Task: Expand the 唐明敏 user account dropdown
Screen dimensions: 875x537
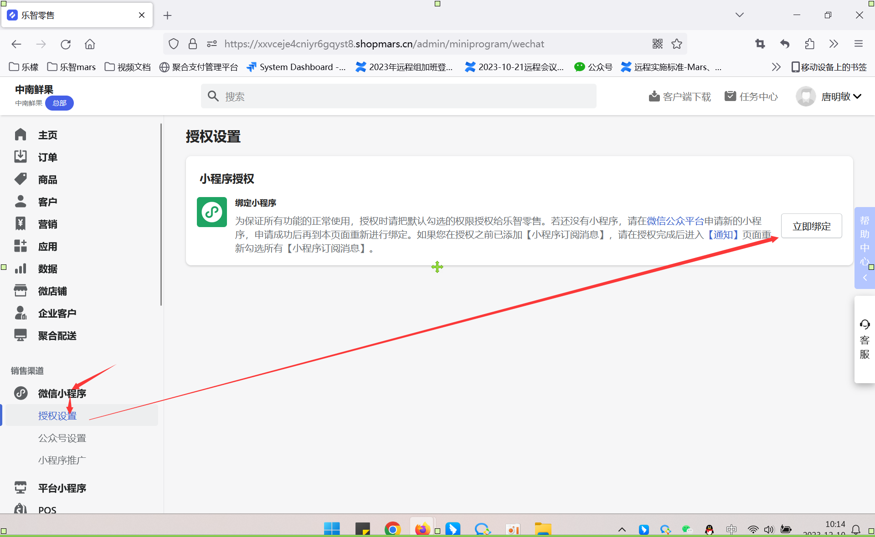Action: click(841, 96)
